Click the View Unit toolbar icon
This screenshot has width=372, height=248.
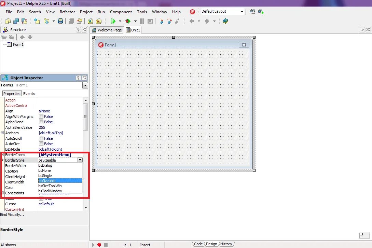click(8, 21)
